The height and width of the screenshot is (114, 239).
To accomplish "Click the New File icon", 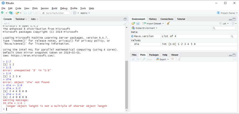I will 2,13.
